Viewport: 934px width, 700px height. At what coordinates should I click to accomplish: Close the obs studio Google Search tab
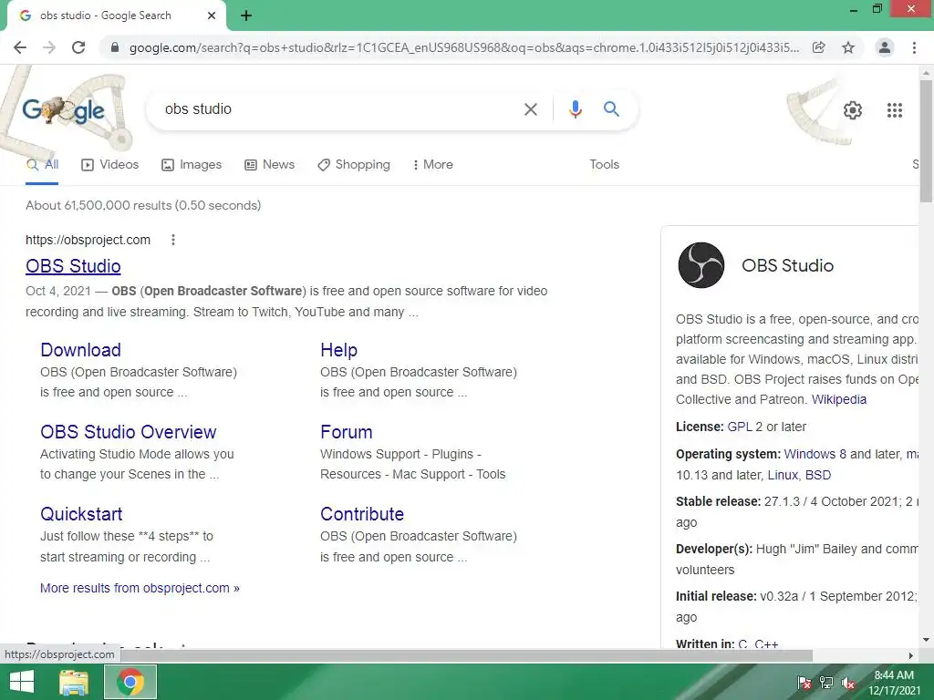[212, 15]
